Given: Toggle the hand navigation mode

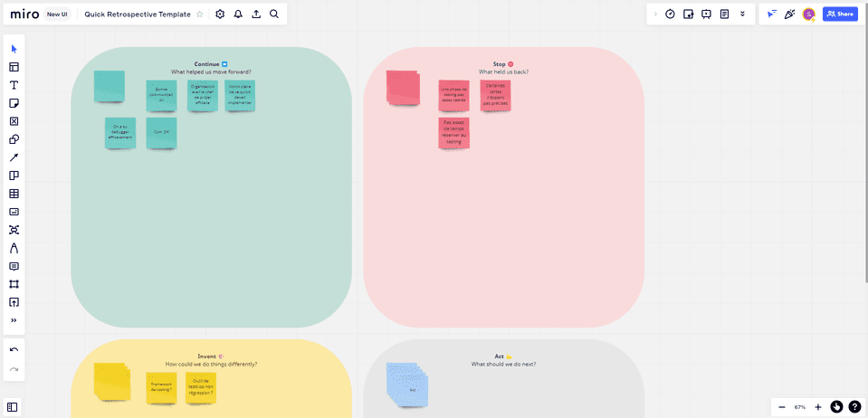Looking at the screenshot, I should pyautogui.click(x=836, y=407).
